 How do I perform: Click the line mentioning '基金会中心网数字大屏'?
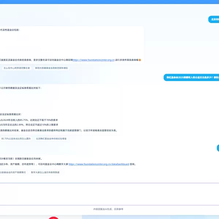(68, 164)
